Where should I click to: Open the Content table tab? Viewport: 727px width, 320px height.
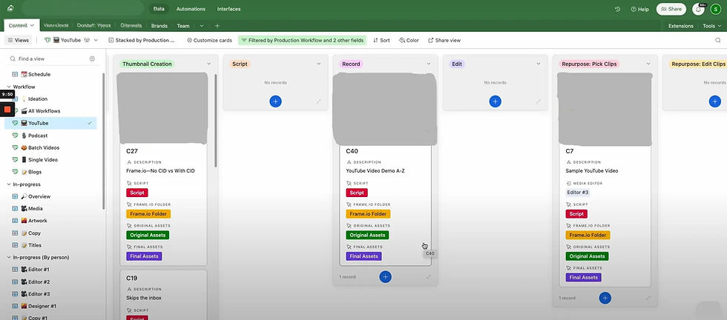tap(22, 25)
